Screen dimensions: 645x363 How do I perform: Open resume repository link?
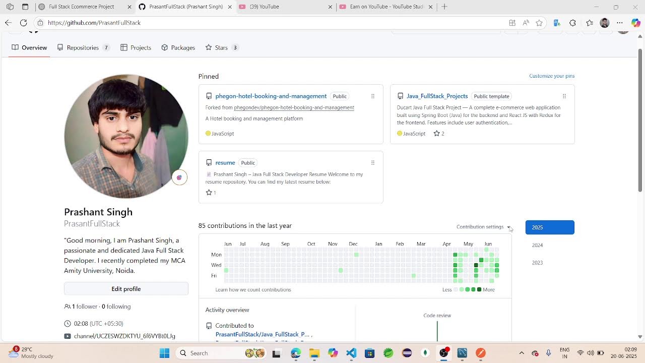pyautogui.click(x=225, y=163)
